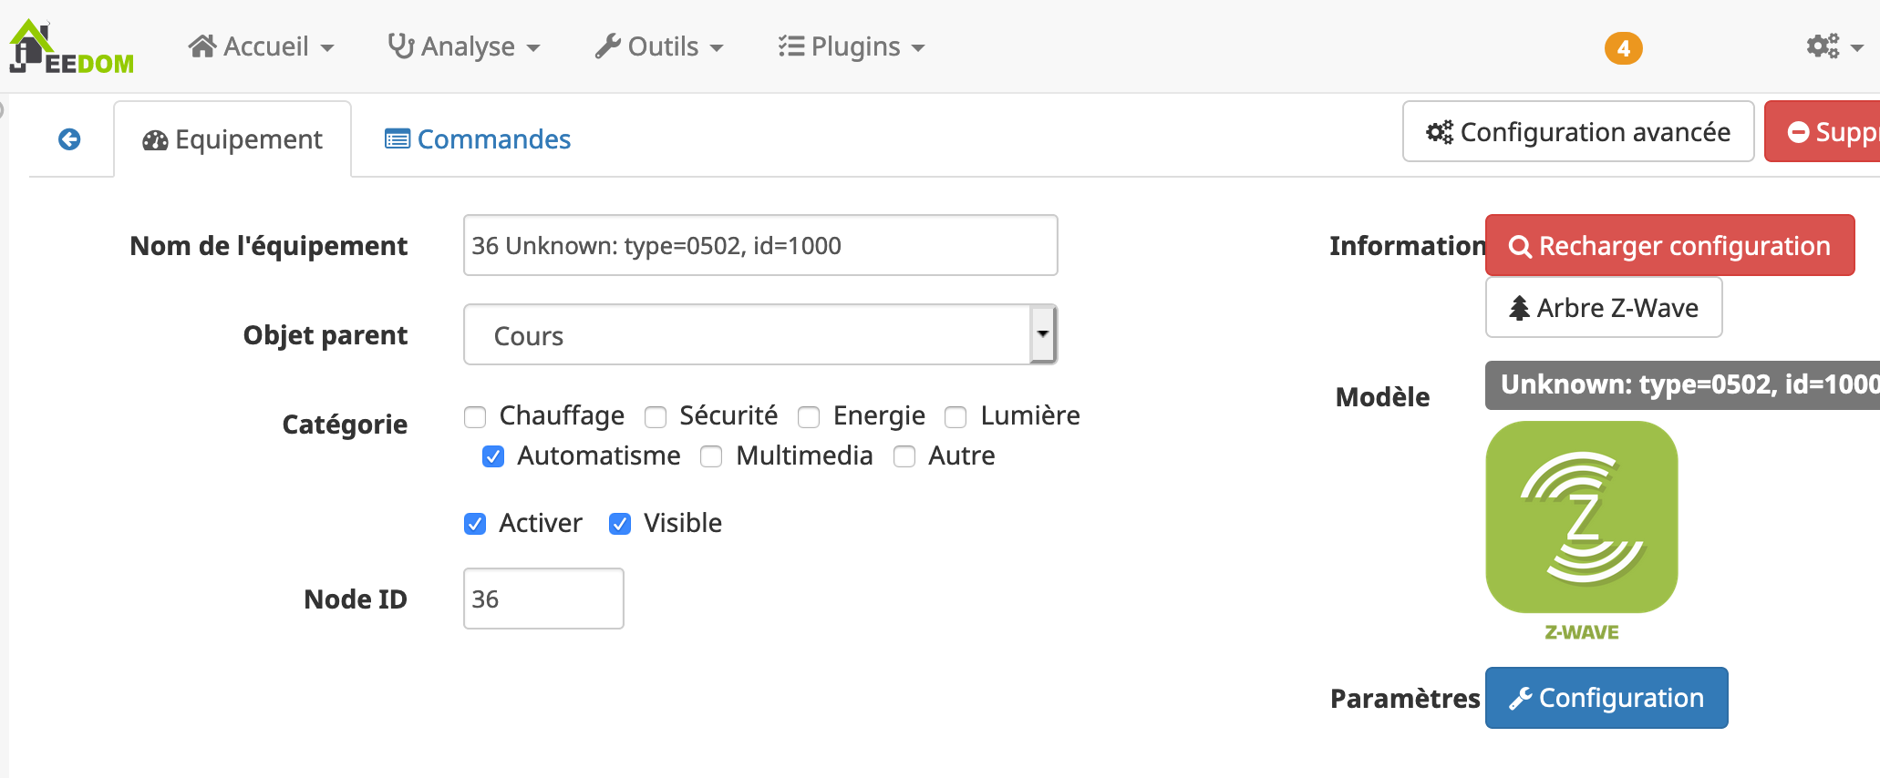Screen dimensions: 1880x778
Task: Click the Jeedom logo
Action: 71,46
